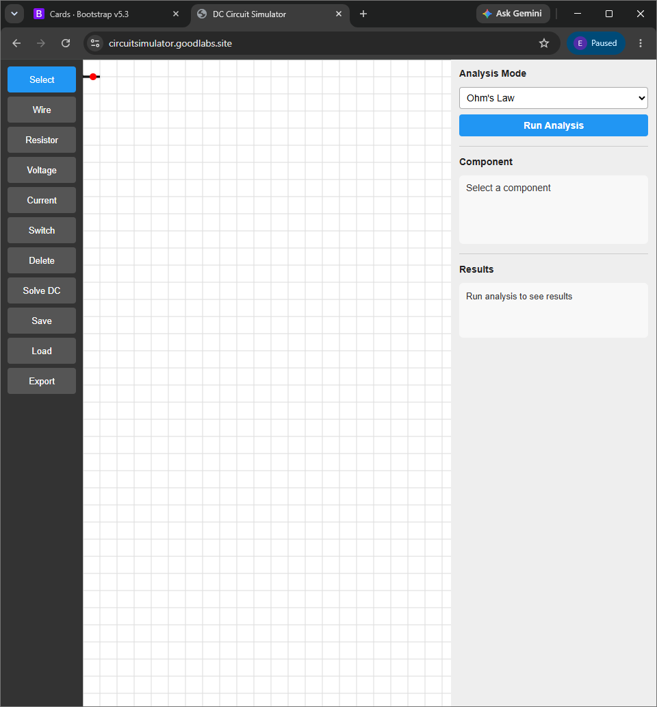Save the circuit with Save button
Image resolution: width=657 pixels, height=707 pixels.
pyautogui.click(x=42, y=321)
